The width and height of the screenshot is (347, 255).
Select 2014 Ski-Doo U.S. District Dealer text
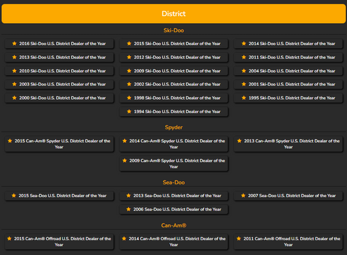click(292, 44)
